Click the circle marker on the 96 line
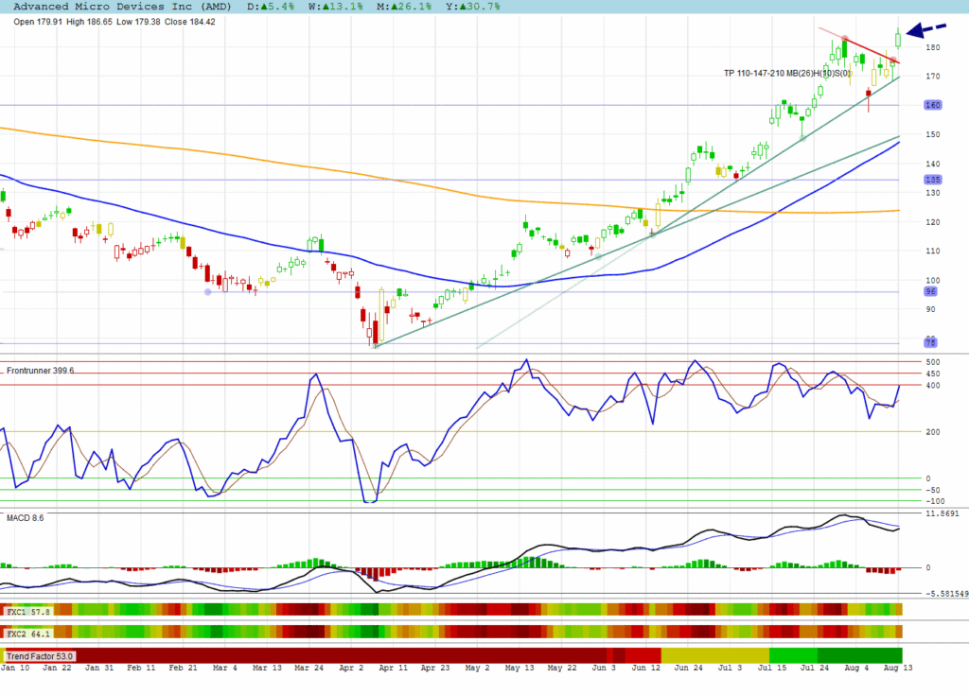969x695 pixels. pos(207,291)
